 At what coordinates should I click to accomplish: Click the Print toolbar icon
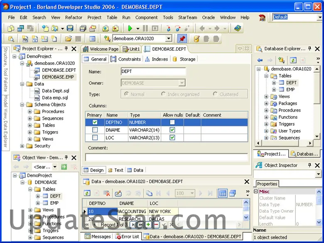point(83,28)
